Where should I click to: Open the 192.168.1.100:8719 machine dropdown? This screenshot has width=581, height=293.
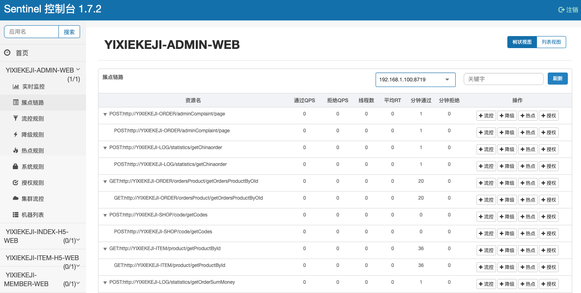[x=415, y=79]
